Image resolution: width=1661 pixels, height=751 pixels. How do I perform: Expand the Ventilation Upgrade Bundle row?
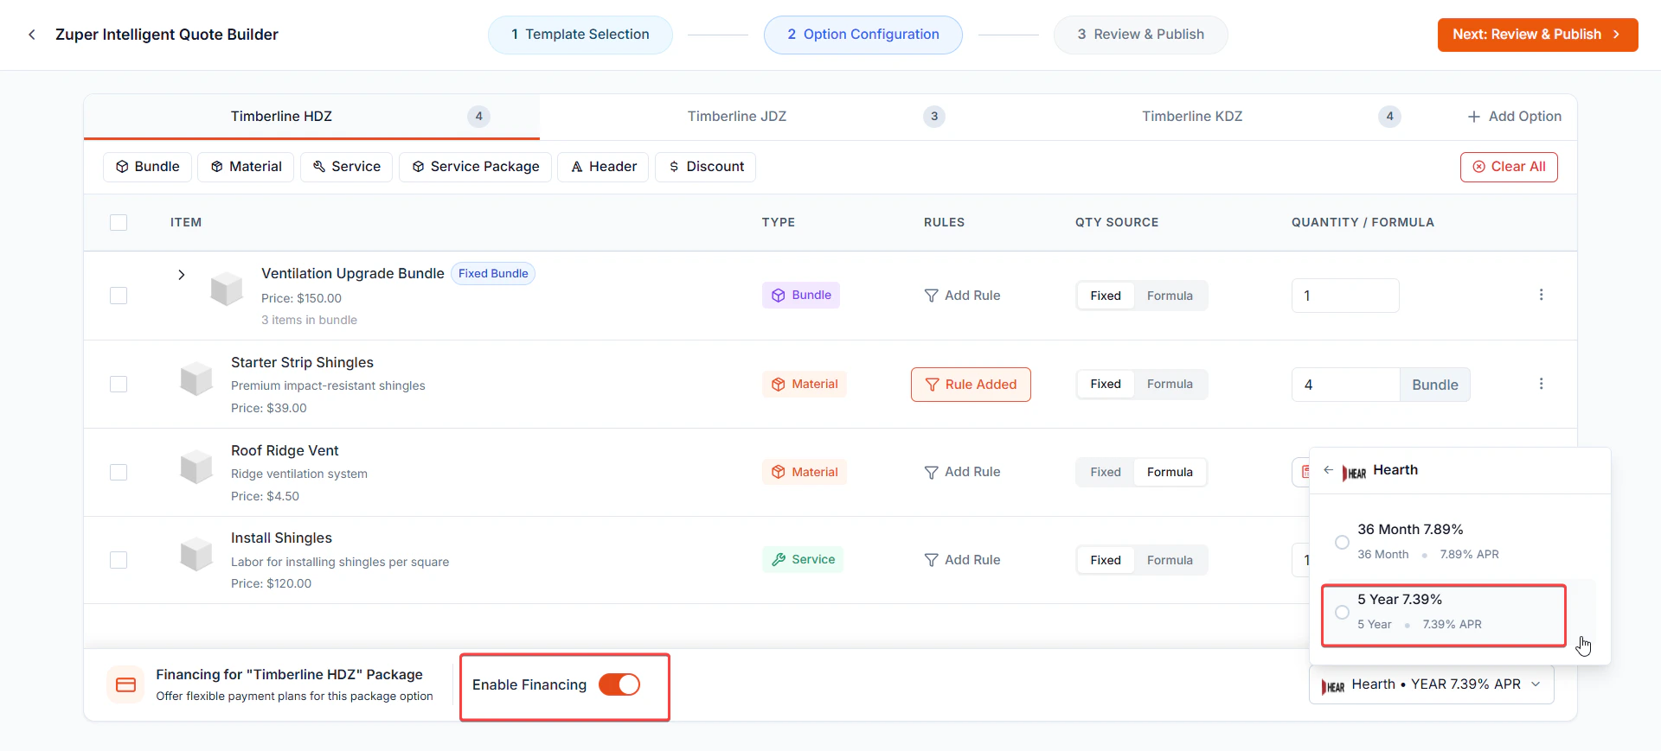coord(181,275)
